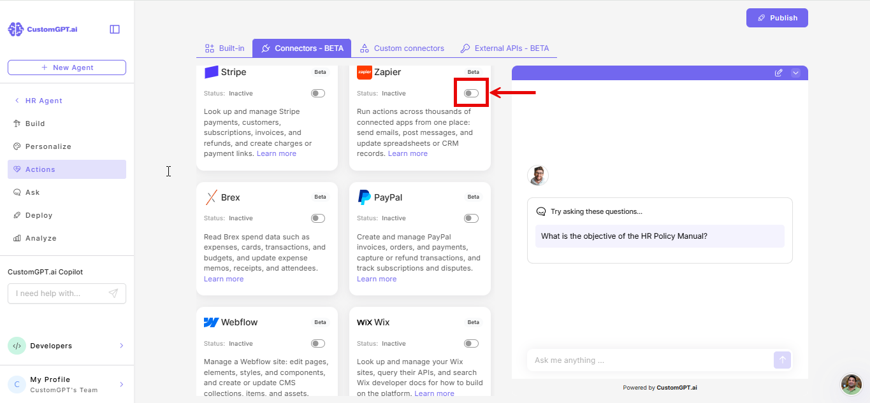This screenshot has height=403, width=870.
Task: Enable the Stripe connector toggle
Action: coord(318,93)
